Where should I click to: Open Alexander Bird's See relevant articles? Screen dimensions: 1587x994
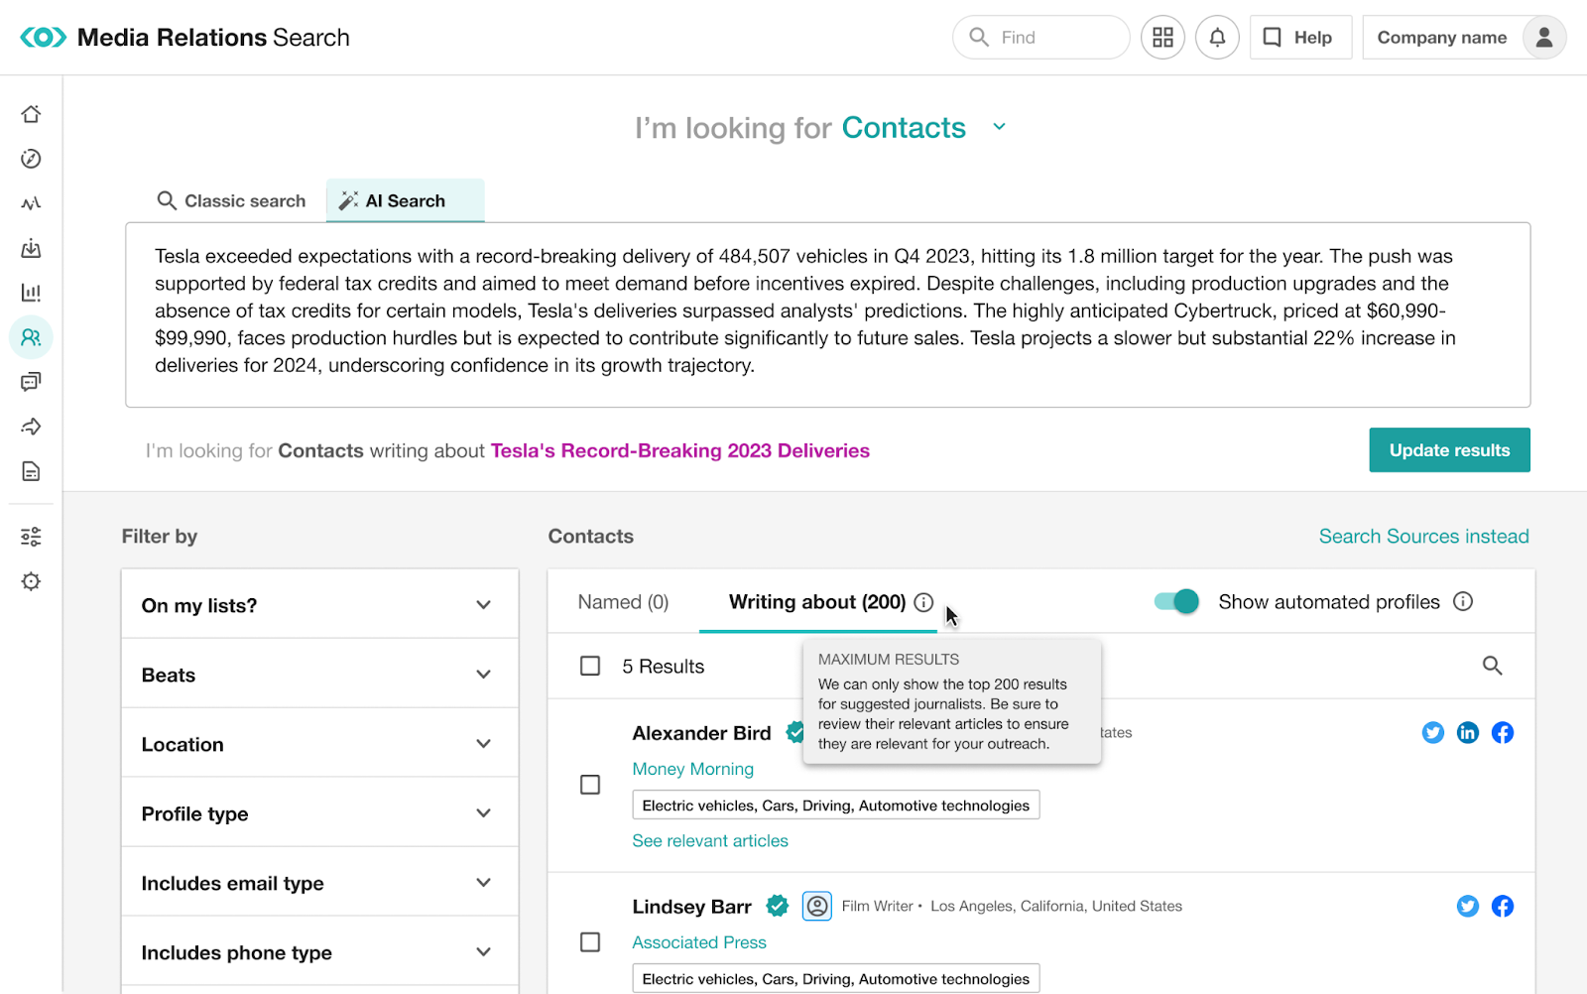[x=710, y=840]
